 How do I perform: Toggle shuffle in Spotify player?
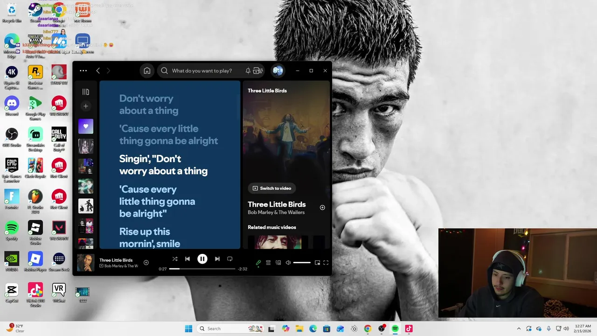point(175,259)
